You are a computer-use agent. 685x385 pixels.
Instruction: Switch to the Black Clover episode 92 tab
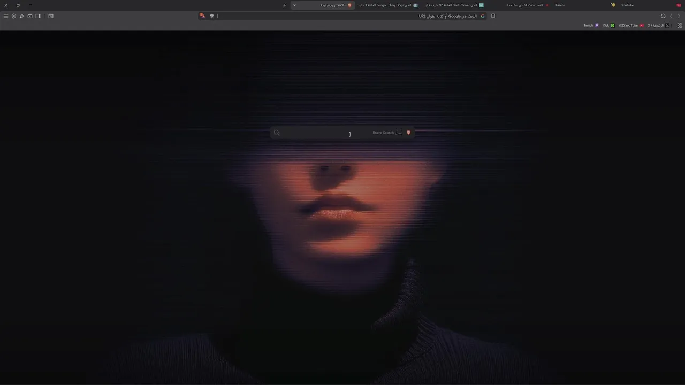pos(454,5)
